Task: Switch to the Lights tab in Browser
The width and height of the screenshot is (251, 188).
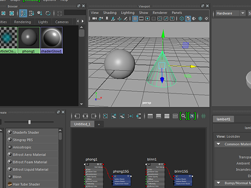Action: [x=43, y=22]
